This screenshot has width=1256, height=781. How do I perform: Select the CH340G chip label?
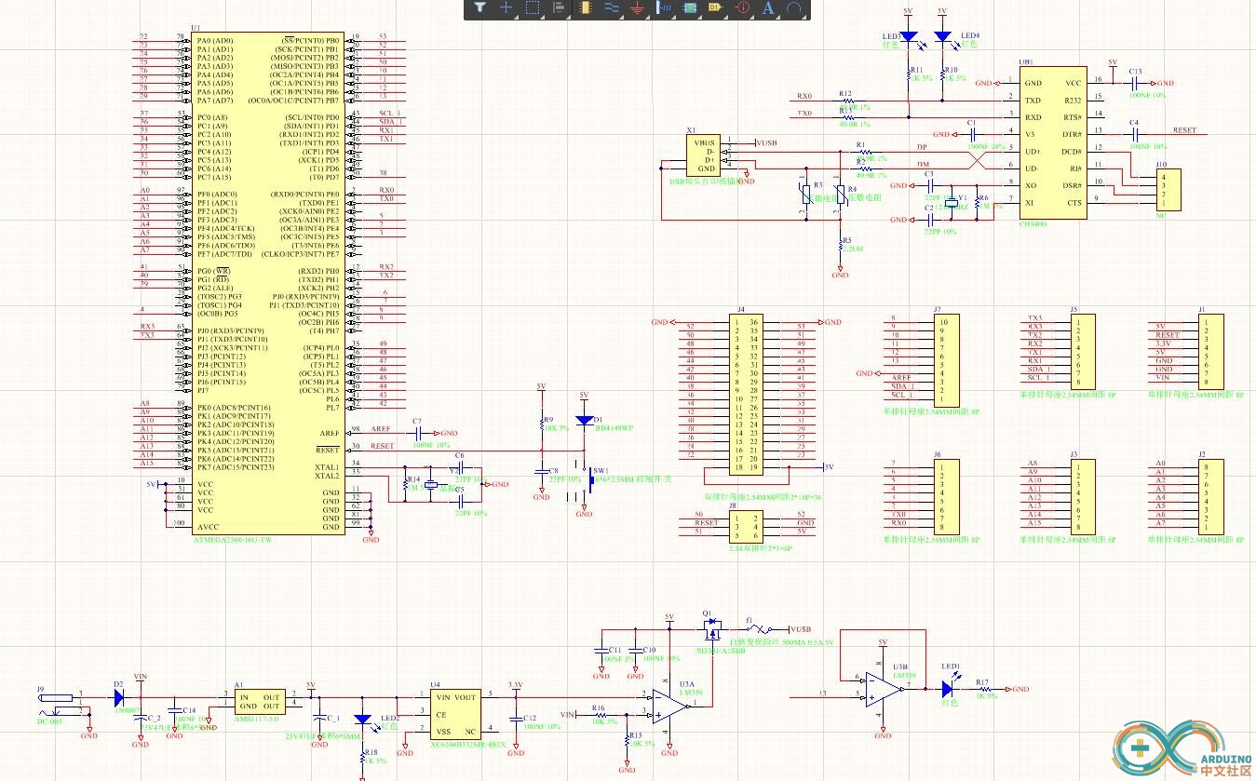1033,223
